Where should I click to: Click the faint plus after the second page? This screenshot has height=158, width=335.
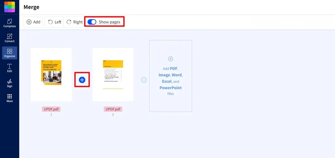pyautogui.click(x=144, y=80)
